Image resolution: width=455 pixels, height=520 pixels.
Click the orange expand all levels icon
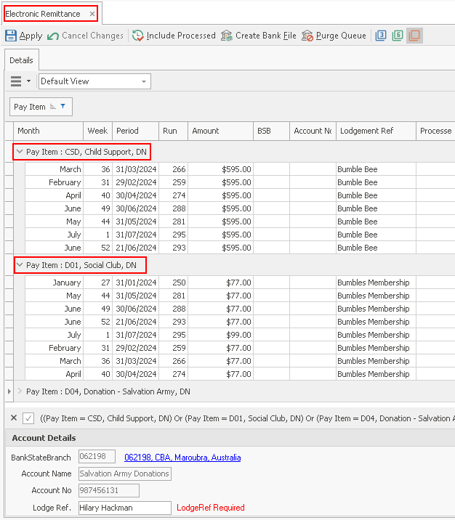click(414, 36)
